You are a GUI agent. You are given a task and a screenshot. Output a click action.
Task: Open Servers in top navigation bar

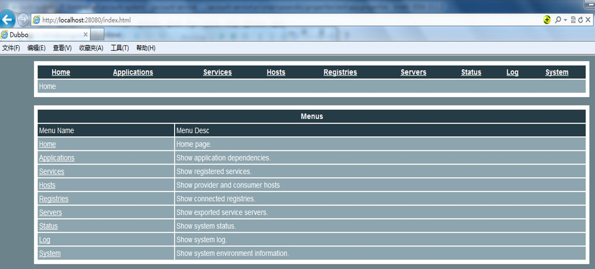413,72
